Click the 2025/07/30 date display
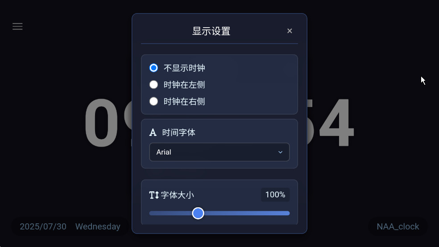The width and height of the screenshot is (439, 247). (x=43, y=226)
